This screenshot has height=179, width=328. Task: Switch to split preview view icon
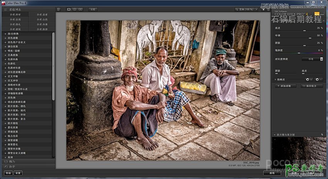(74, 9)
